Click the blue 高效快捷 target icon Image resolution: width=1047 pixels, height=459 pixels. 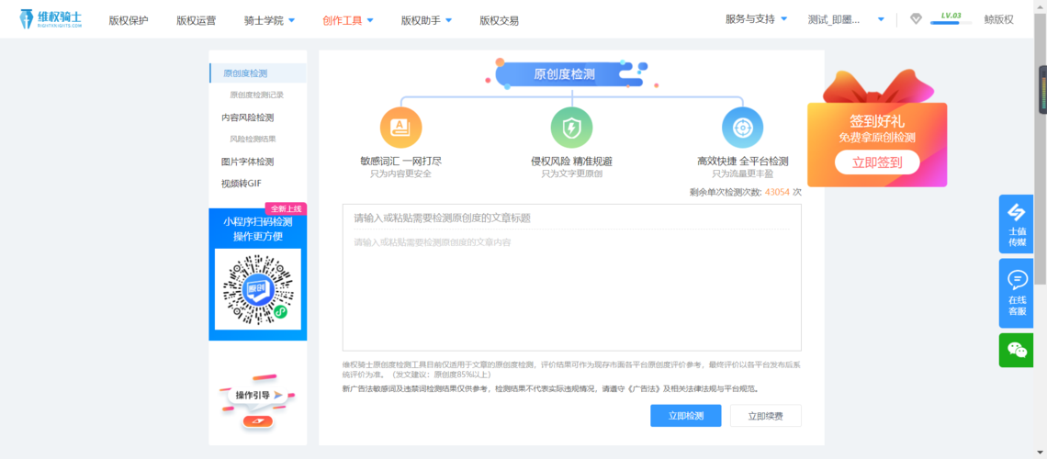coord(742,128)
